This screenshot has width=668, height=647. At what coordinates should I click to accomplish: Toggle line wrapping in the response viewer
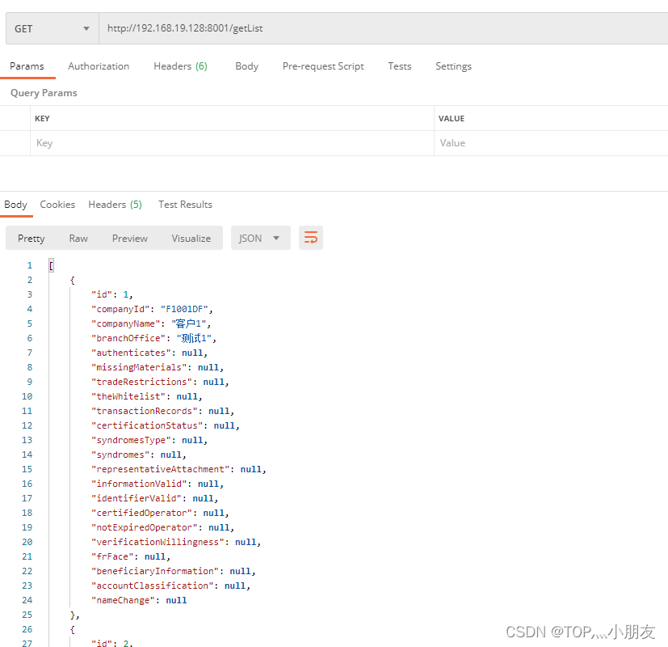point(311,238)
